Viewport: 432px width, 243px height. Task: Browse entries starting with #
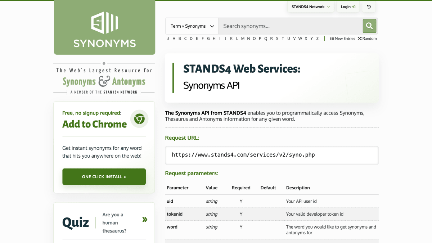[x=168, y=39]
